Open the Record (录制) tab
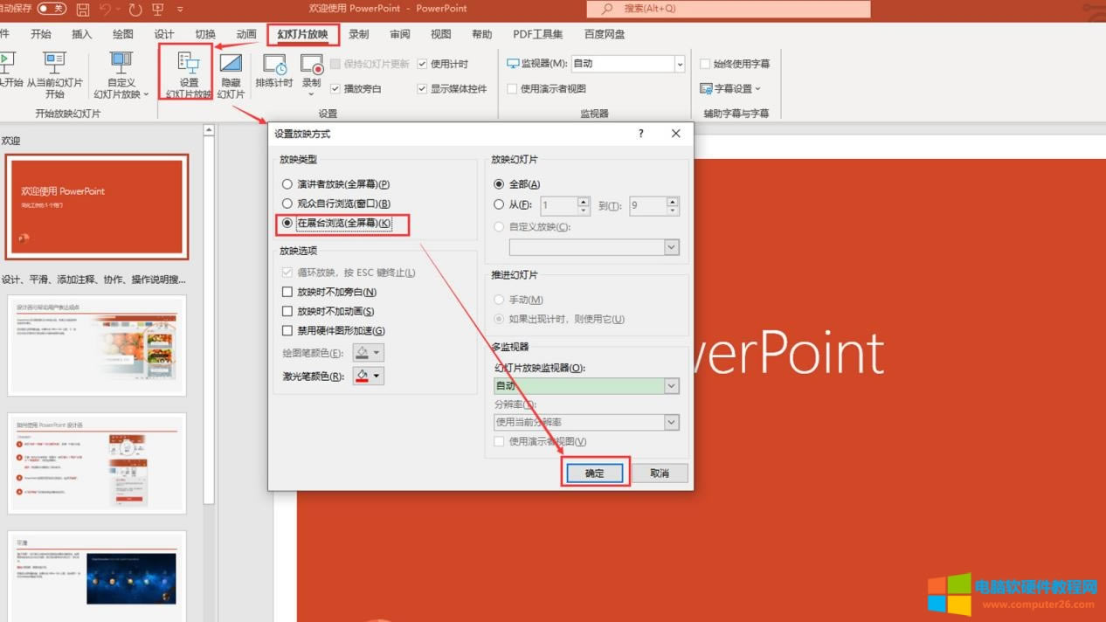This screenshot has height=622, width=1106. (358, 34)
